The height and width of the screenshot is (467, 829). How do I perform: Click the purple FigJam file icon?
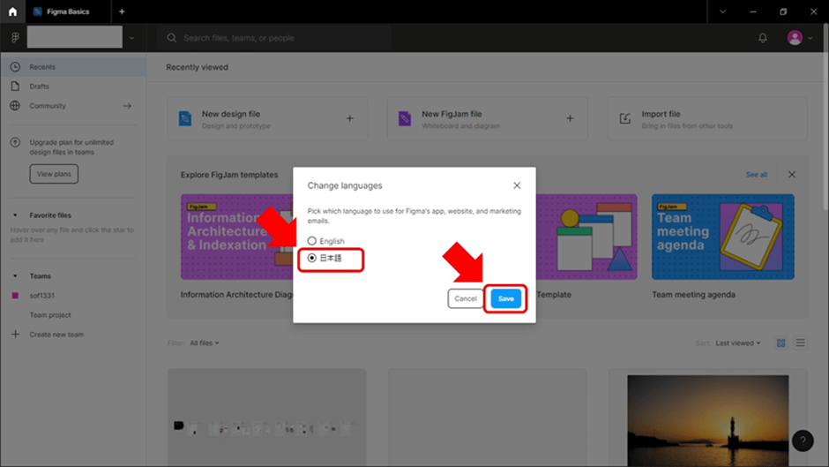coord(405,118)
